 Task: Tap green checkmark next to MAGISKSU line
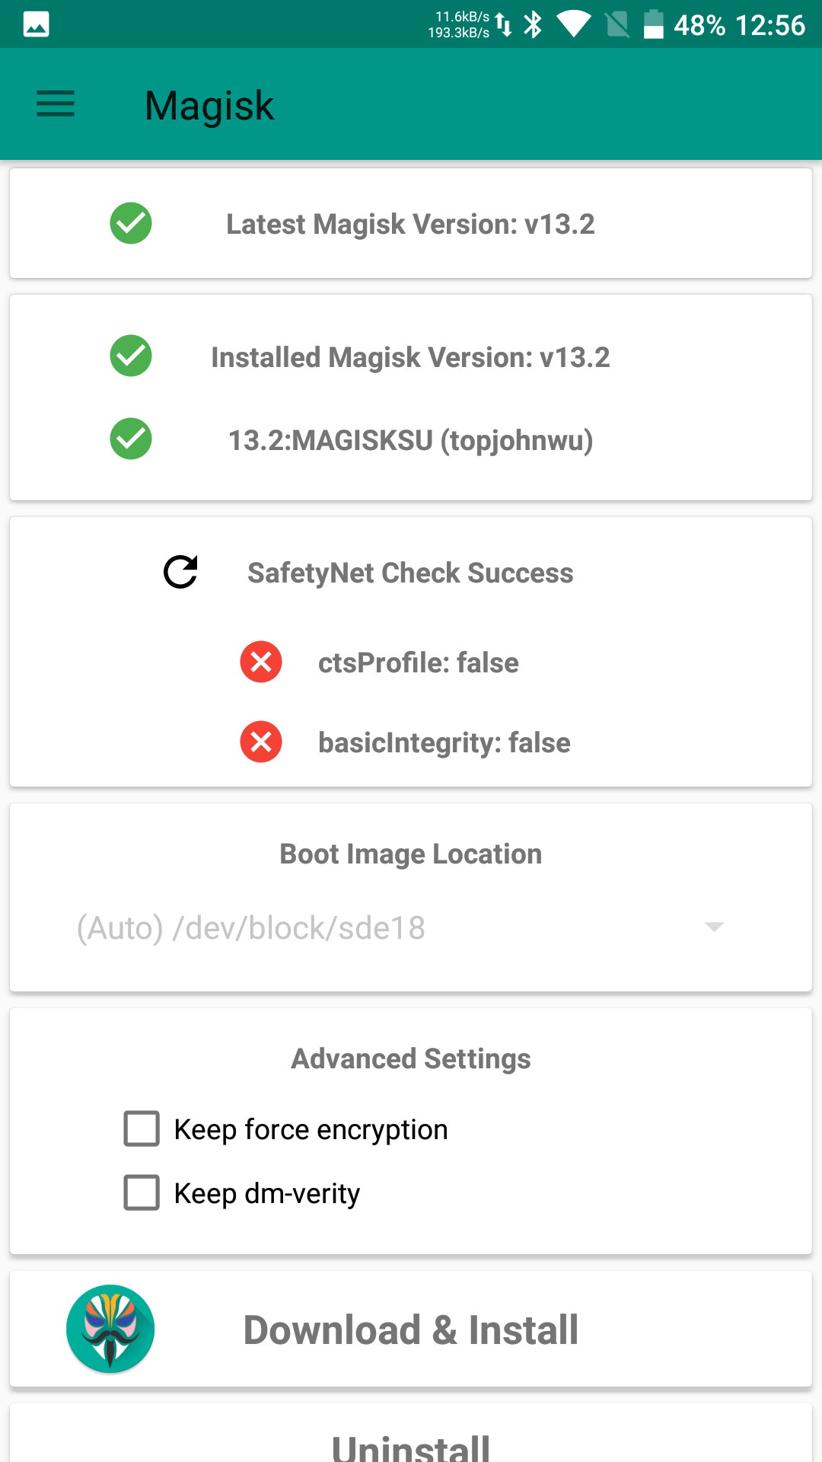[x=131, y=439]
